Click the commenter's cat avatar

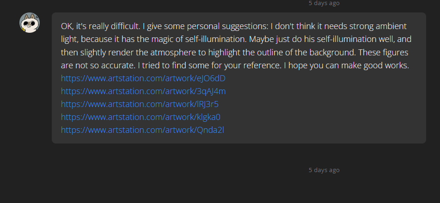coord(30,23)
